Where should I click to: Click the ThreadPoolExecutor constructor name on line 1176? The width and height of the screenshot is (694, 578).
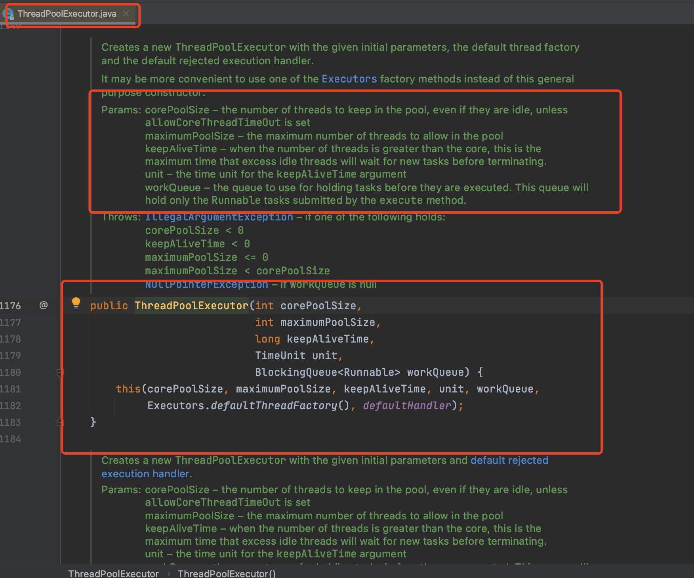(191, 306)
